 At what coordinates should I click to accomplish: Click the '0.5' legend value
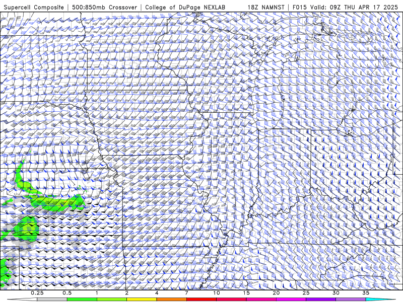pyautogui.click(x=67, y=293)
